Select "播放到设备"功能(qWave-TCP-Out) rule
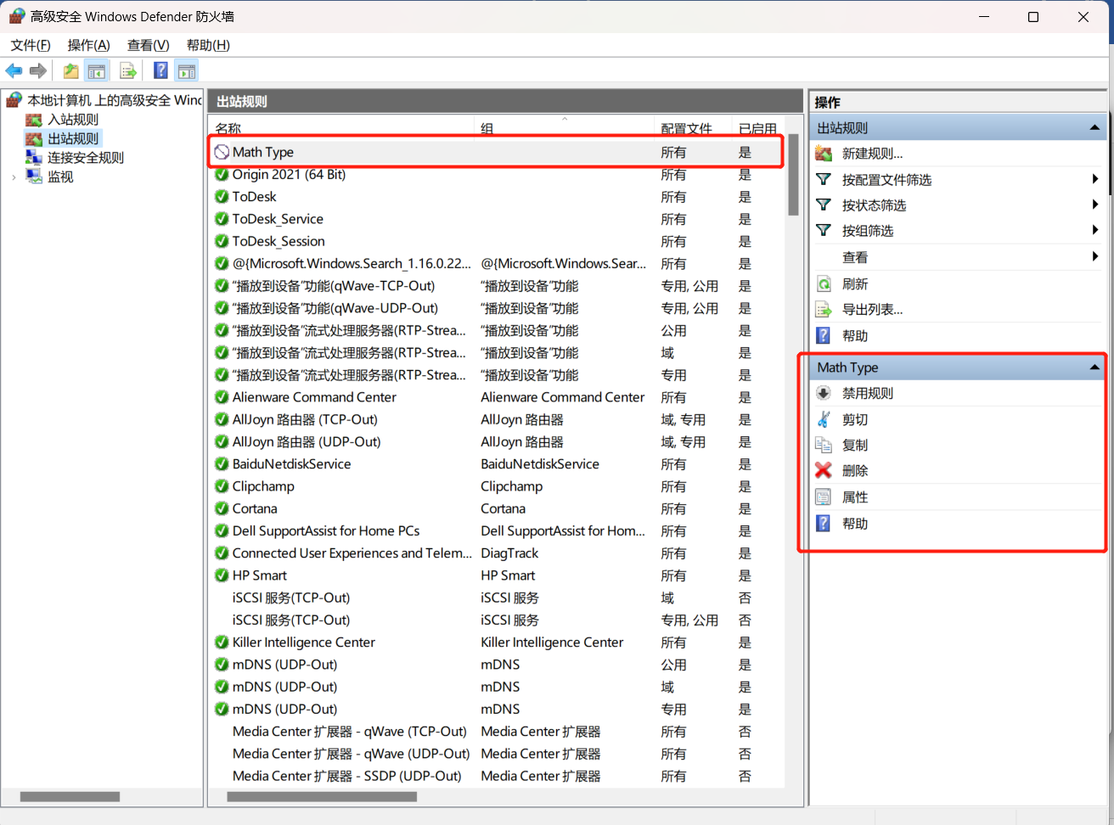The image size is (1114, 825). coord(334,286)
